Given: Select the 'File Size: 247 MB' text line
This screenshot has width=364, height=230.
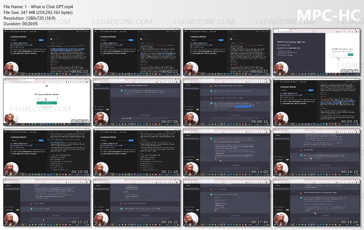Looking at the screenshot, I should (x=38, y=13).
